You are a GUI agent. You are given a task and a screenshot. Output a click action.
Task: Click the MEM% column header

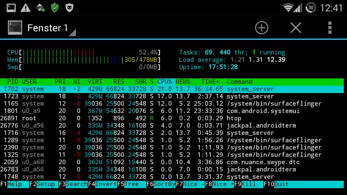click(x=183, y=82)
